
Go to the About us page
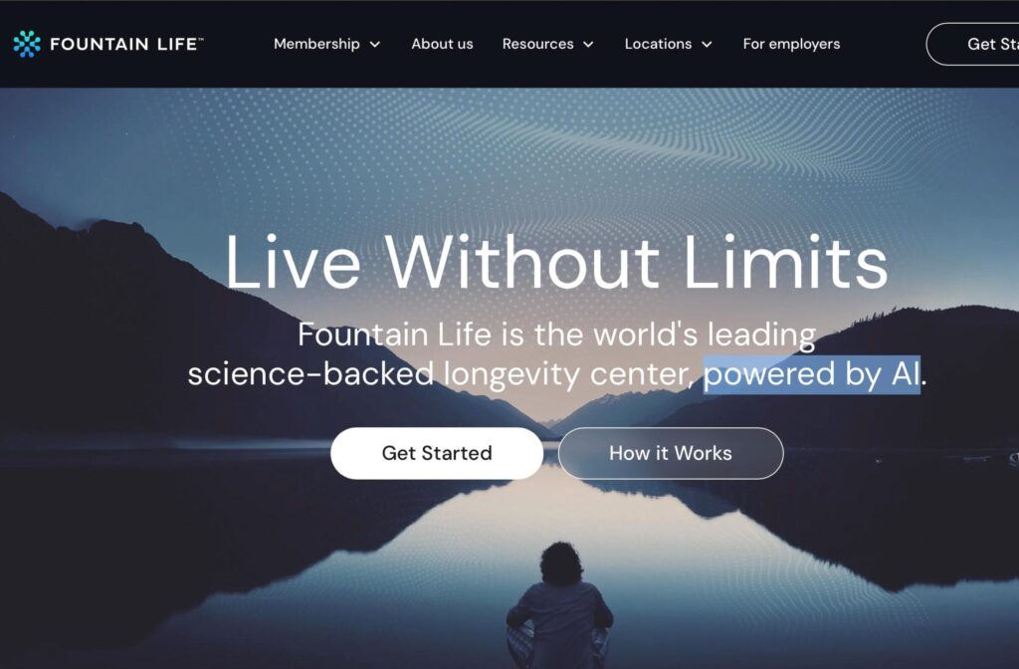[442, 44]
